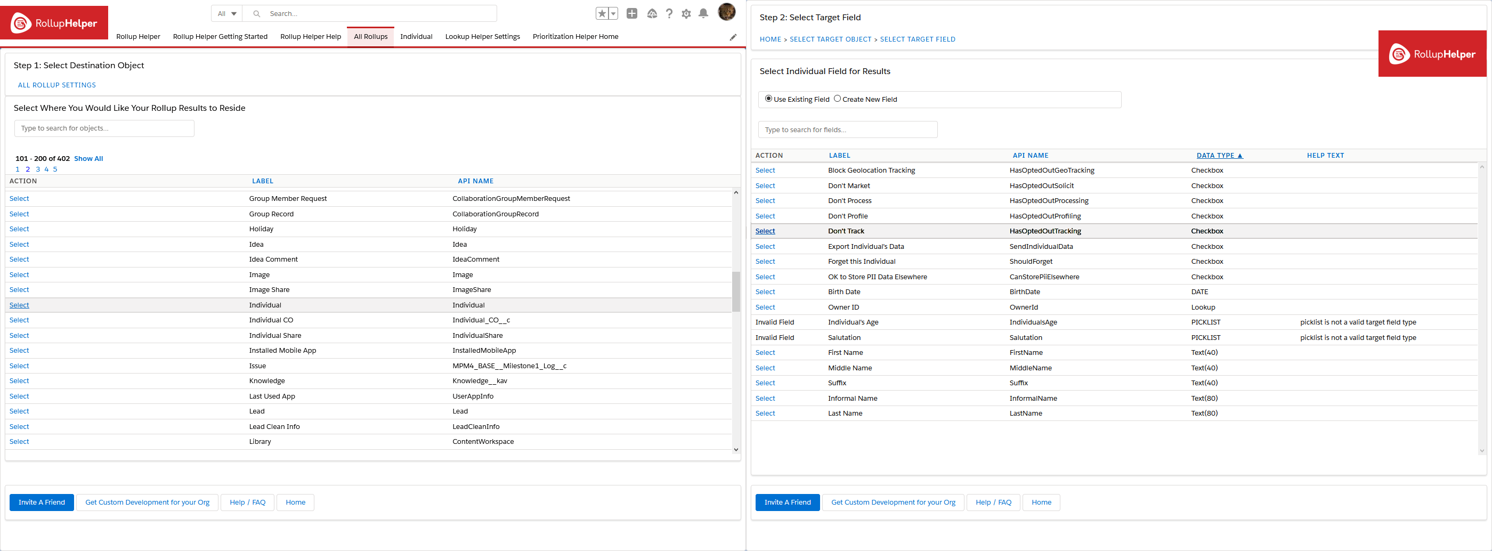The width and height of the screenshot is (1492, 551).
Task: Open Rollup Helper Getting Started tab
Action: pyautogui.click(x=220, y=36)
